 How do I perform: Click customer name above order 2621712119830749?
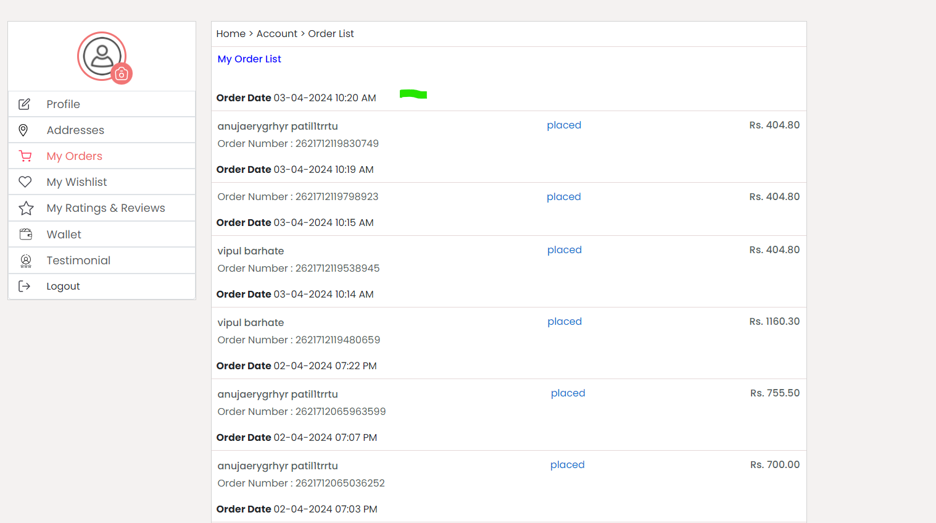[x=278, y=127]
